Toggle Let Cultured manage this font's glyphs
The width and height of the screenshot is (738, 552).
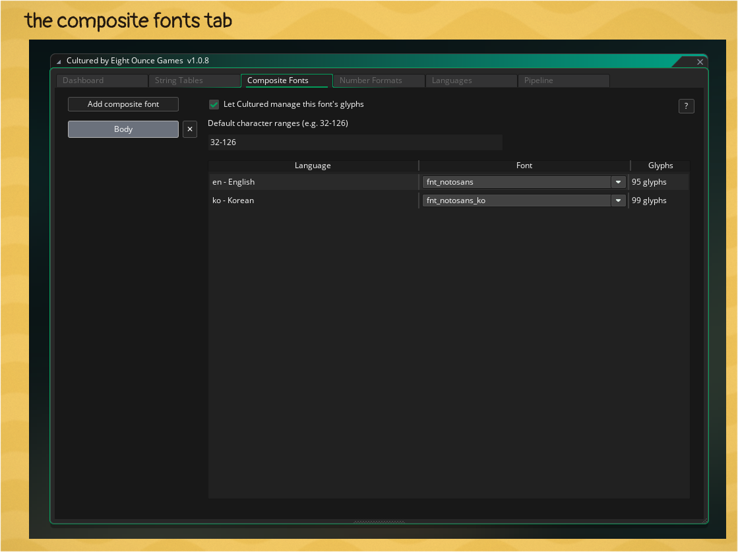click(214, 104)
